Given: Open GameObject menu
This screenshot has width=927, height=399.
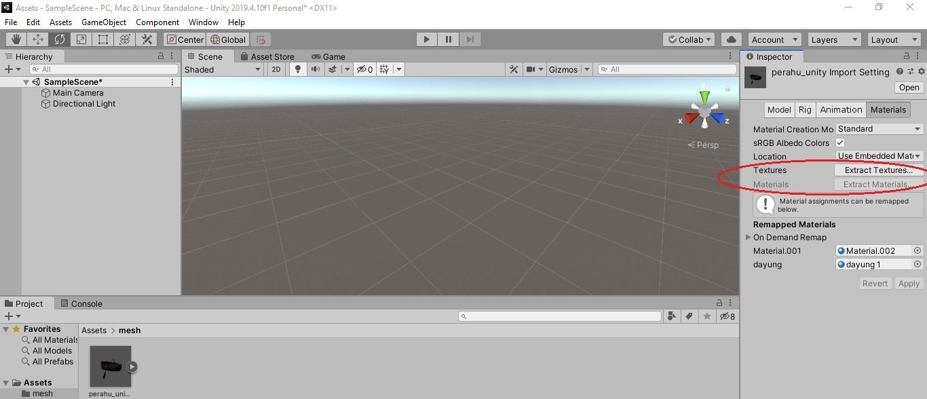Looking at the screenshot, I should pos(104,22).
